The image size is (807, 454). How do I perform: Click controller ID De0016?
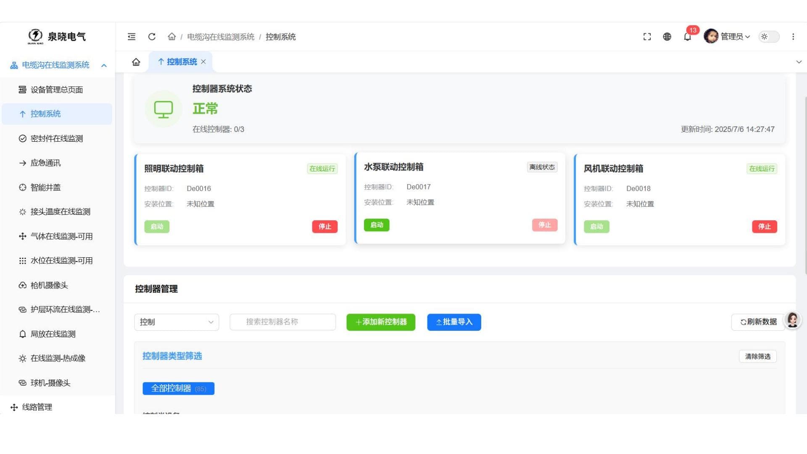click(199, 189)
